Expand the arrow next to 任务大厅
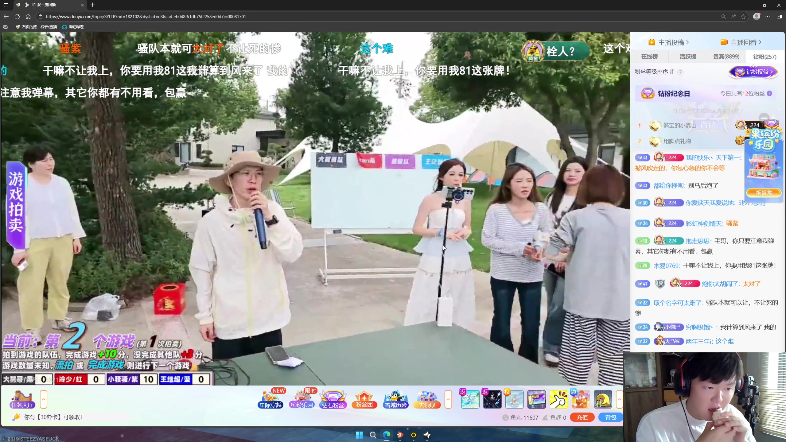This screenshot has width=786, height=442. (44, 399)
